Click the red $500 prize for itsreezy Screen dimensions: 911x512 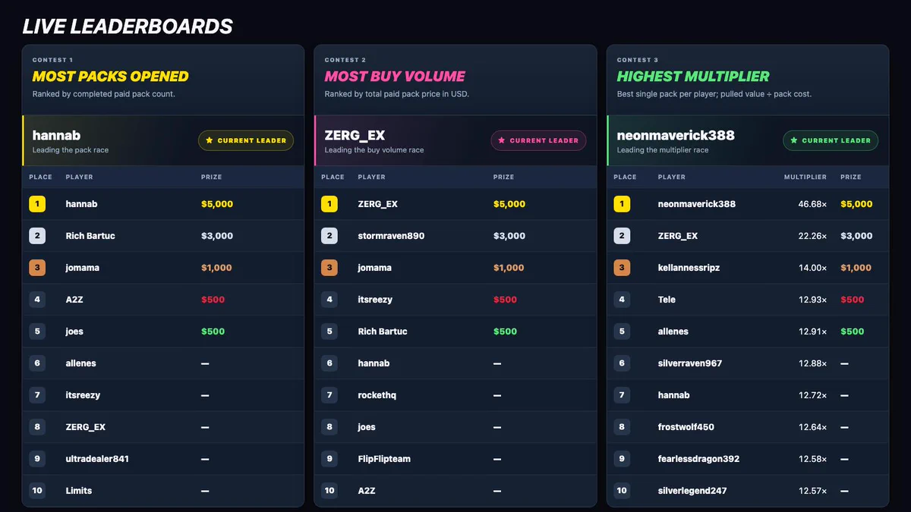point(505,300)
